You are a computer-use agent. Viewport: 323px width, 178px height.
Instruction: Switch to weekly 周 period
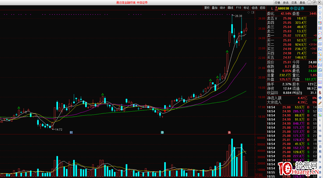click(320, 152)
